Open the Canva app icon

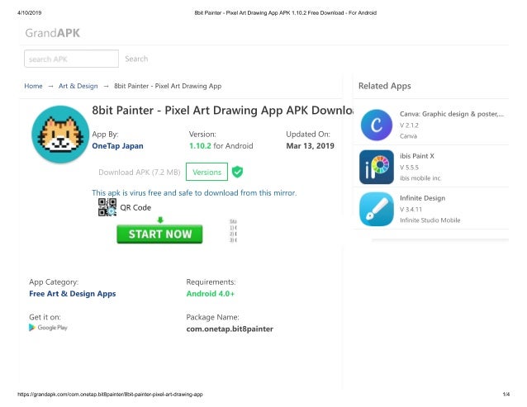pyautogui.click(x=377, y=125)
